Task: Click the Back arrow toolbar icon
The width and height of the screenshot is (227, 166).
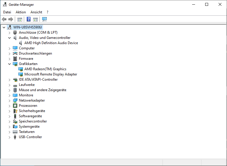Action: (x=4, y=19)
